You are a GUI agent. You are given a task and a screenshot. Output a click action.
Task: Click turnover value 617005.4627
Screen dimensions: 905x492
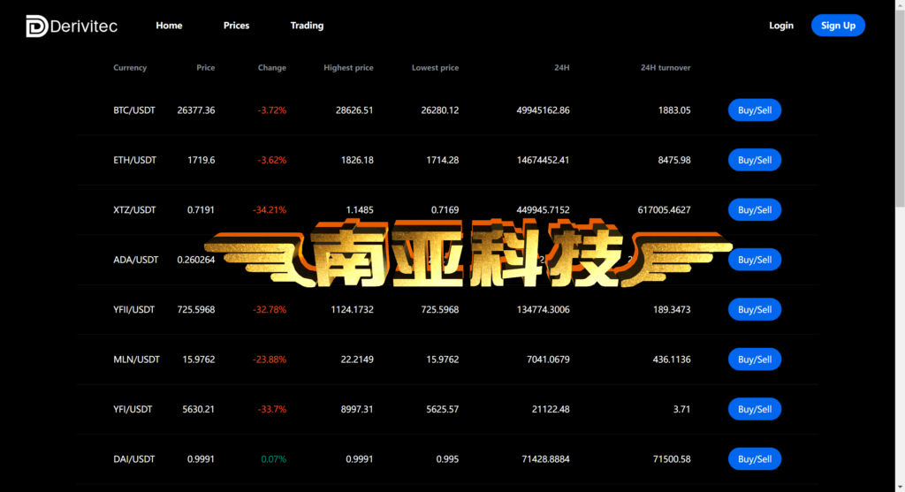click(x=664, y=210)
